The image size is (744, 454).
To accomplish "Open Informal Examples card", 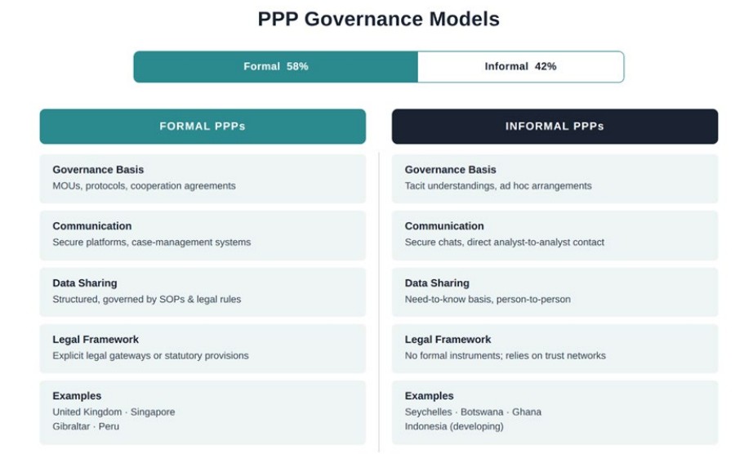I will 555,412.
